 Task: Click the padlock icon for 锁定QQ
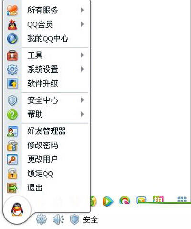click(x=12, y=174)
